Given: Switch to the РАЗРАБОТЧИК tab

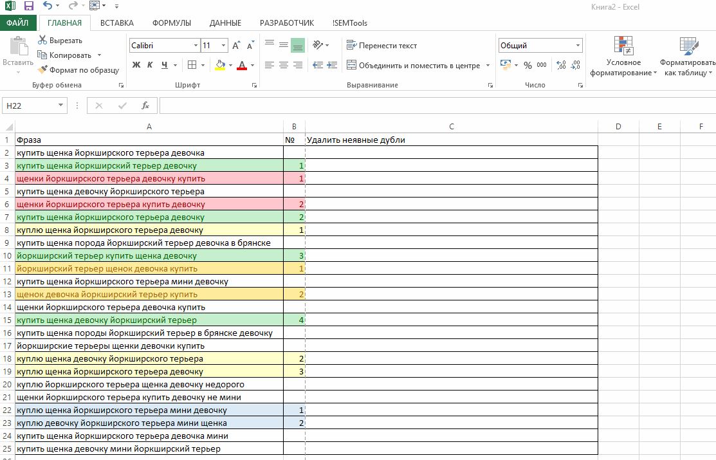Looking at the screenshot, I should (287, 23).
